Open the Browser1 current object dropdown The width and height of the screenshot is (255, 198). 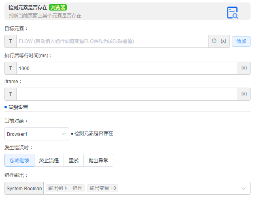(37, 134)
